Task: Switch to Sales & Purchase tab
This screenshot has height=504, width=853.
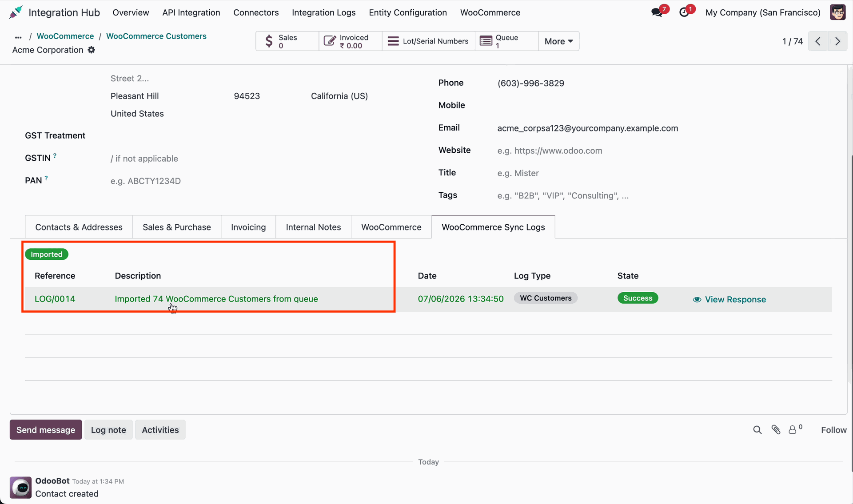Action: pyautogui.click(x=177, y=227)
